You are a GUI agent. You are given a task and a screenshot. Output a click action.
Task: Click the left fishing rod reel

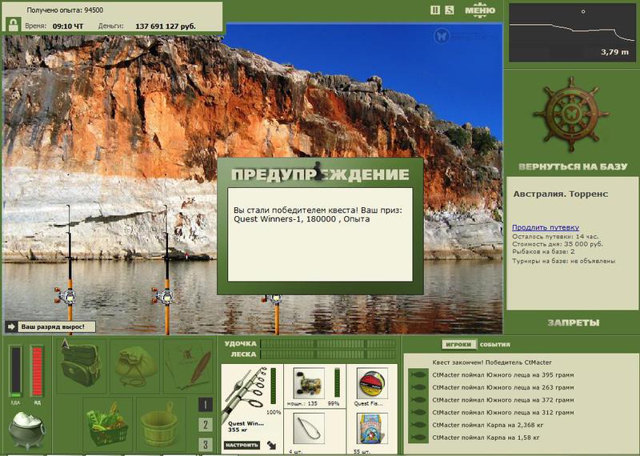coord(66,296)
